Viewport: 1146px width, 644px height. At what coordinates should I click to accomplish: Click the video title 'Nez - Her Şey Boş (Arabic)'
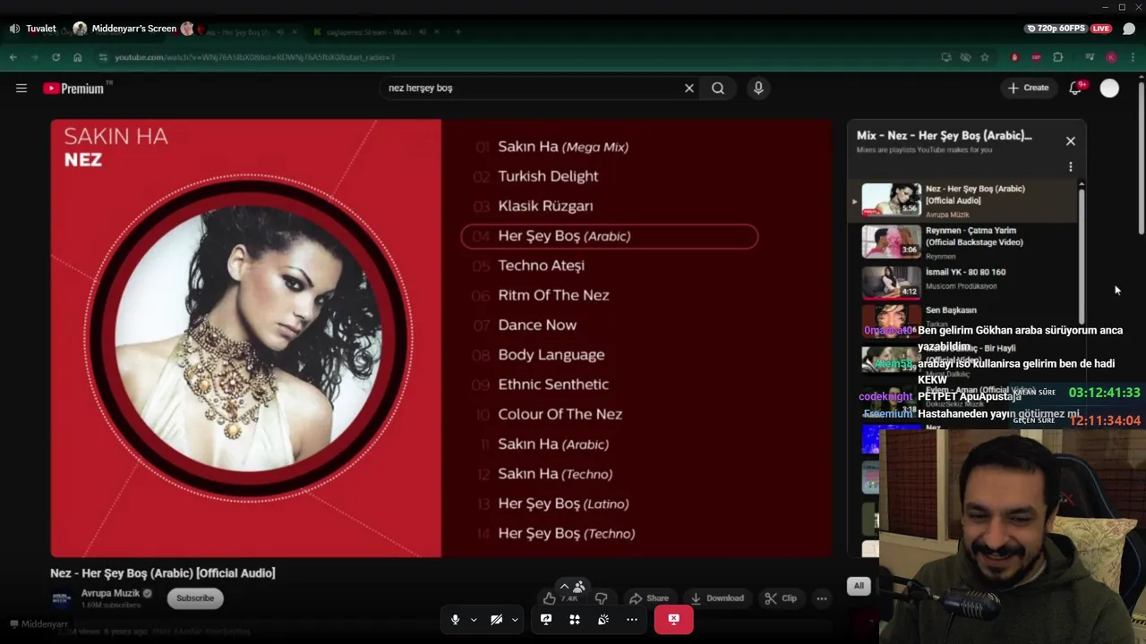pos(163,573)
